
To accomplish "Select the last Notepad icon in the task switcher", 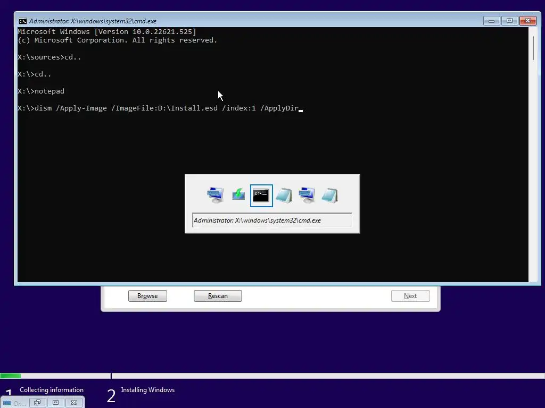I will [329, 195].
